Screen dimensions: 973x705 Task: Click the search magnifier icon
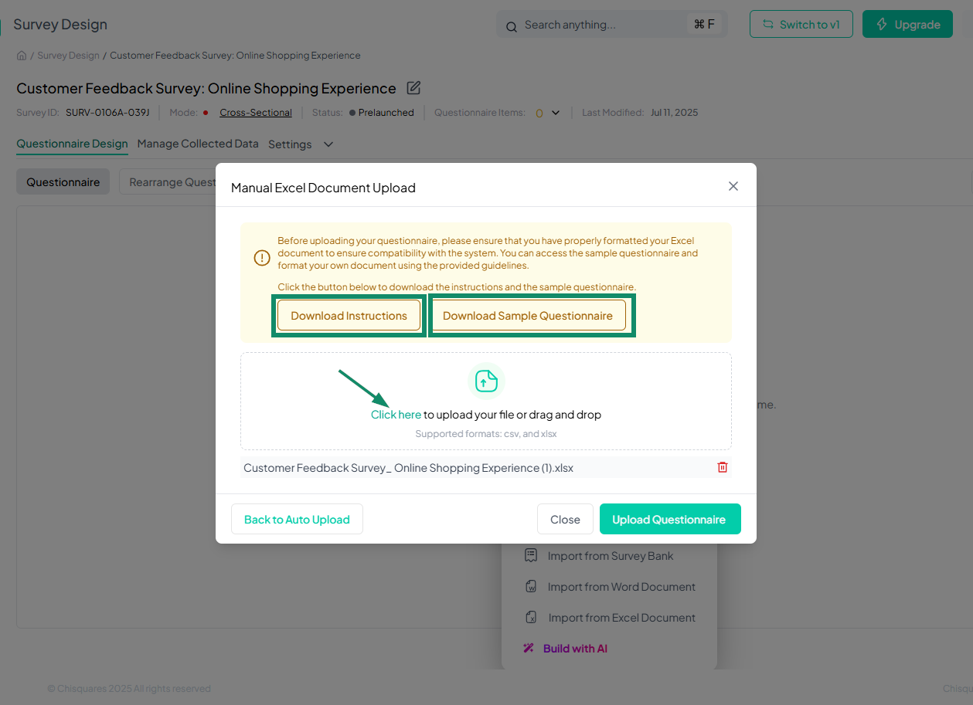coord(511,27)
